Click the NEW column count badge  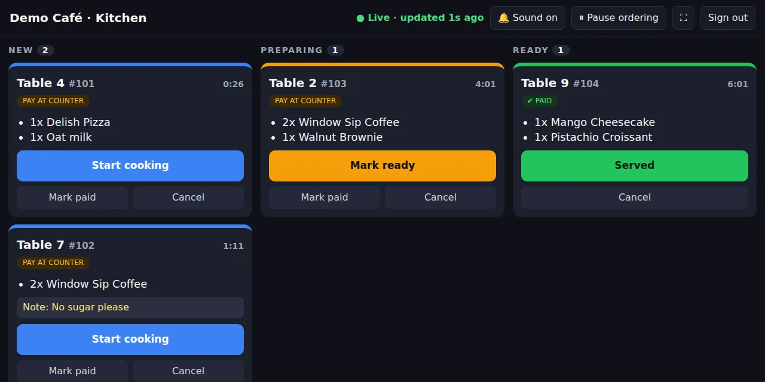pyautogui.click(x=45, y=50)
